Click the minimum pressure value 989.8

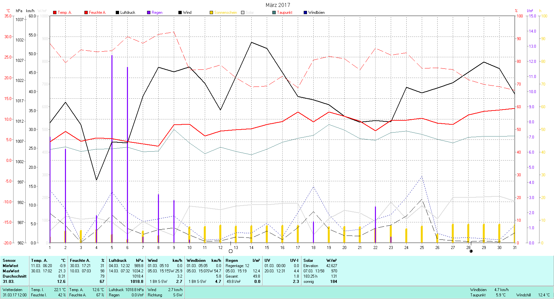139,266
